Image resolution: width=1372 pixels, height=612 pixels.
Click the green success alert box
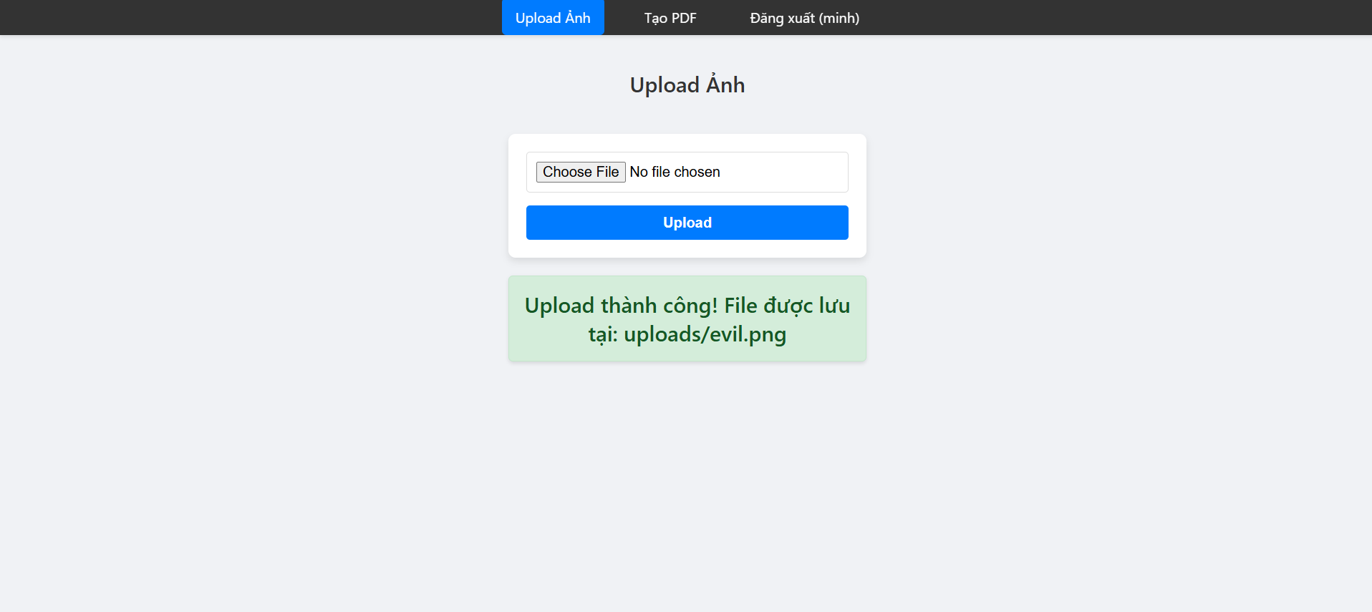pos(687,319)
